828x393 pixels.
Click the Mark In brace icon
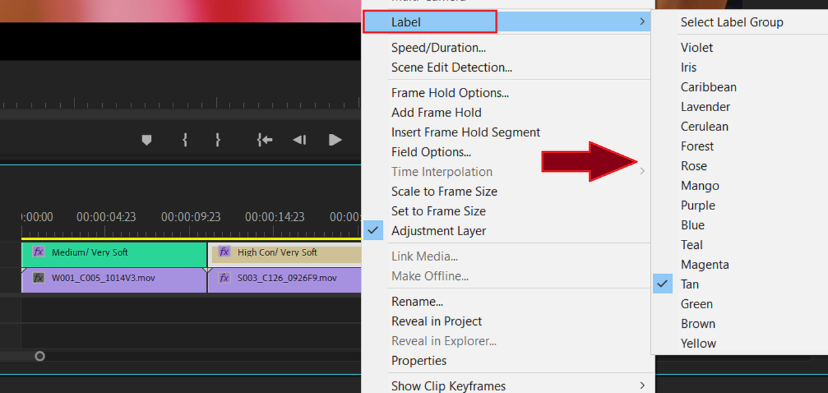pyautogui.click(x=185, y=140)
